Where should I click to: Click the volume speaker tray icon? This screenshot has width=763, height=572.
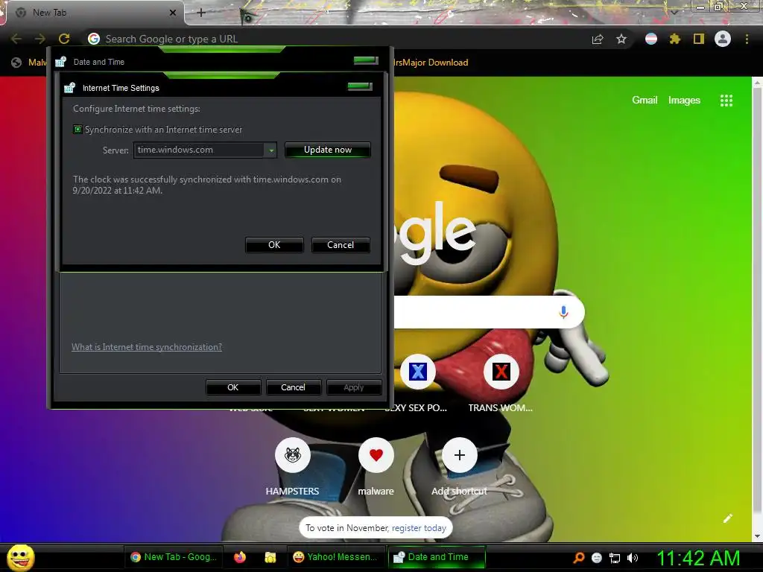click(632, 558)
